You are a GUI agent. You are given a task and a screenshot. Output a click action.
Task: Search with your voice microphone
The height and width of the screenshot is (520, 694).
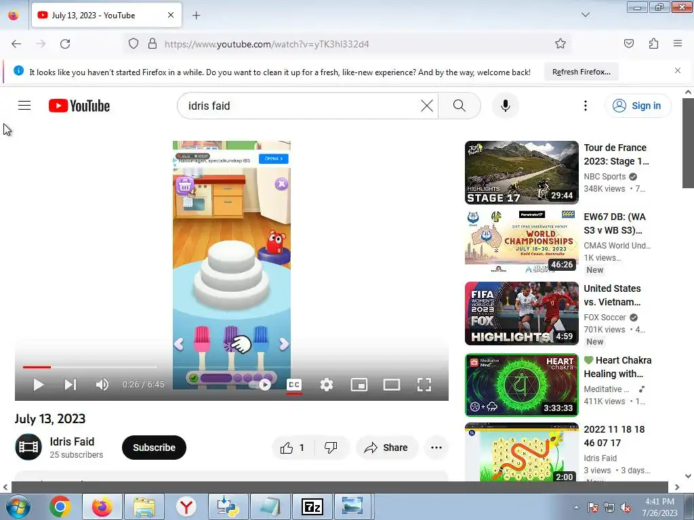(x=506, y=106)
